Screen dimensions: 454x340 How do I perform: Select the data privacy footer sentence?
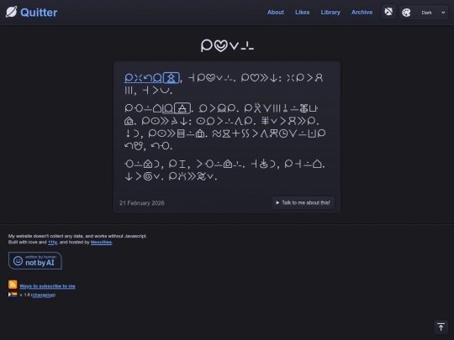pos(77,236)
